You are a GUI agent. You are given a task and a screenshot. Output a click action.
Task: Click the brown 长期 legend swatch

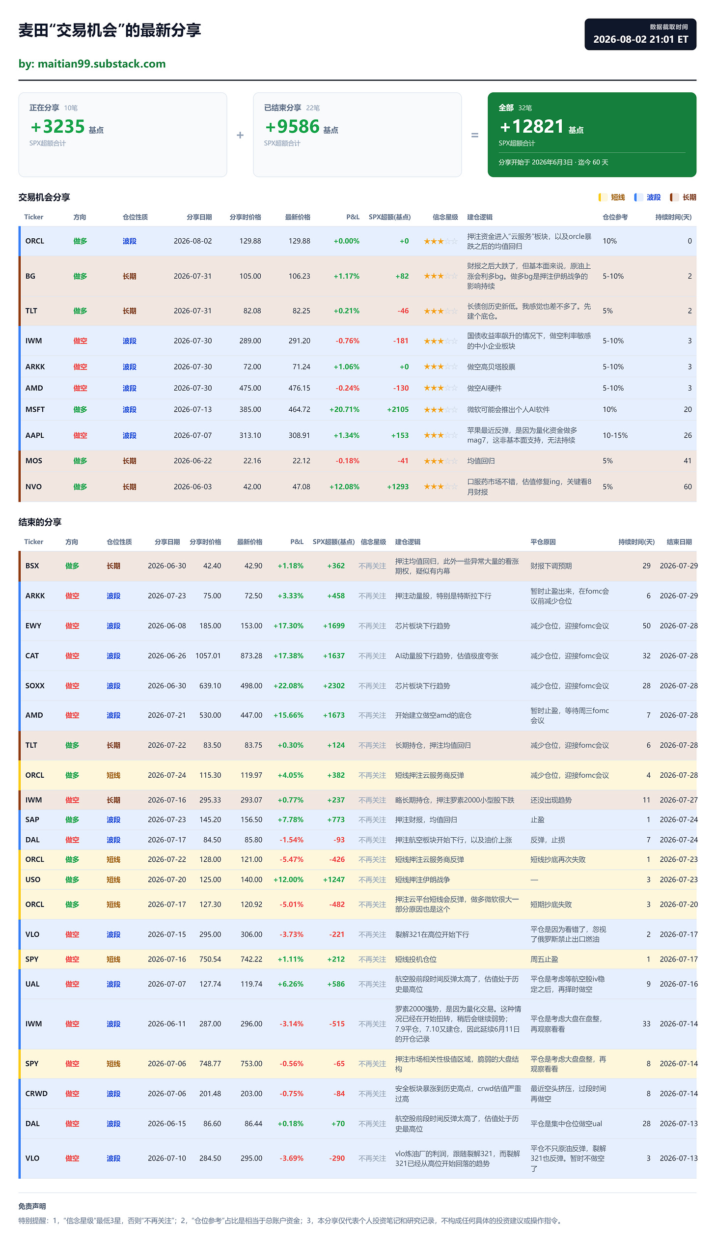(674, 197)
